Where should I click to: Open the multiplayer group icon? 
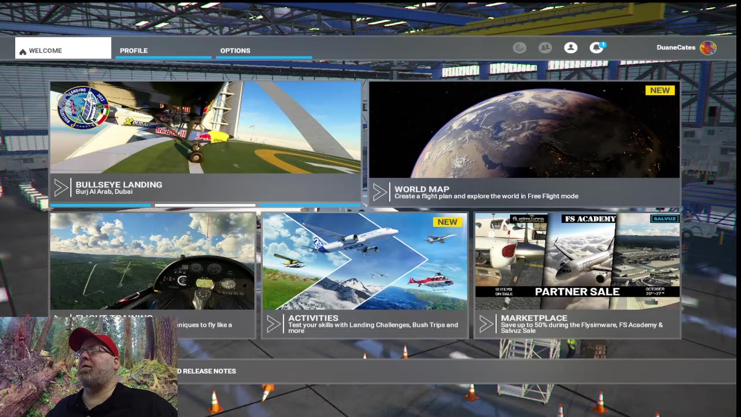[x=545, y=48]
